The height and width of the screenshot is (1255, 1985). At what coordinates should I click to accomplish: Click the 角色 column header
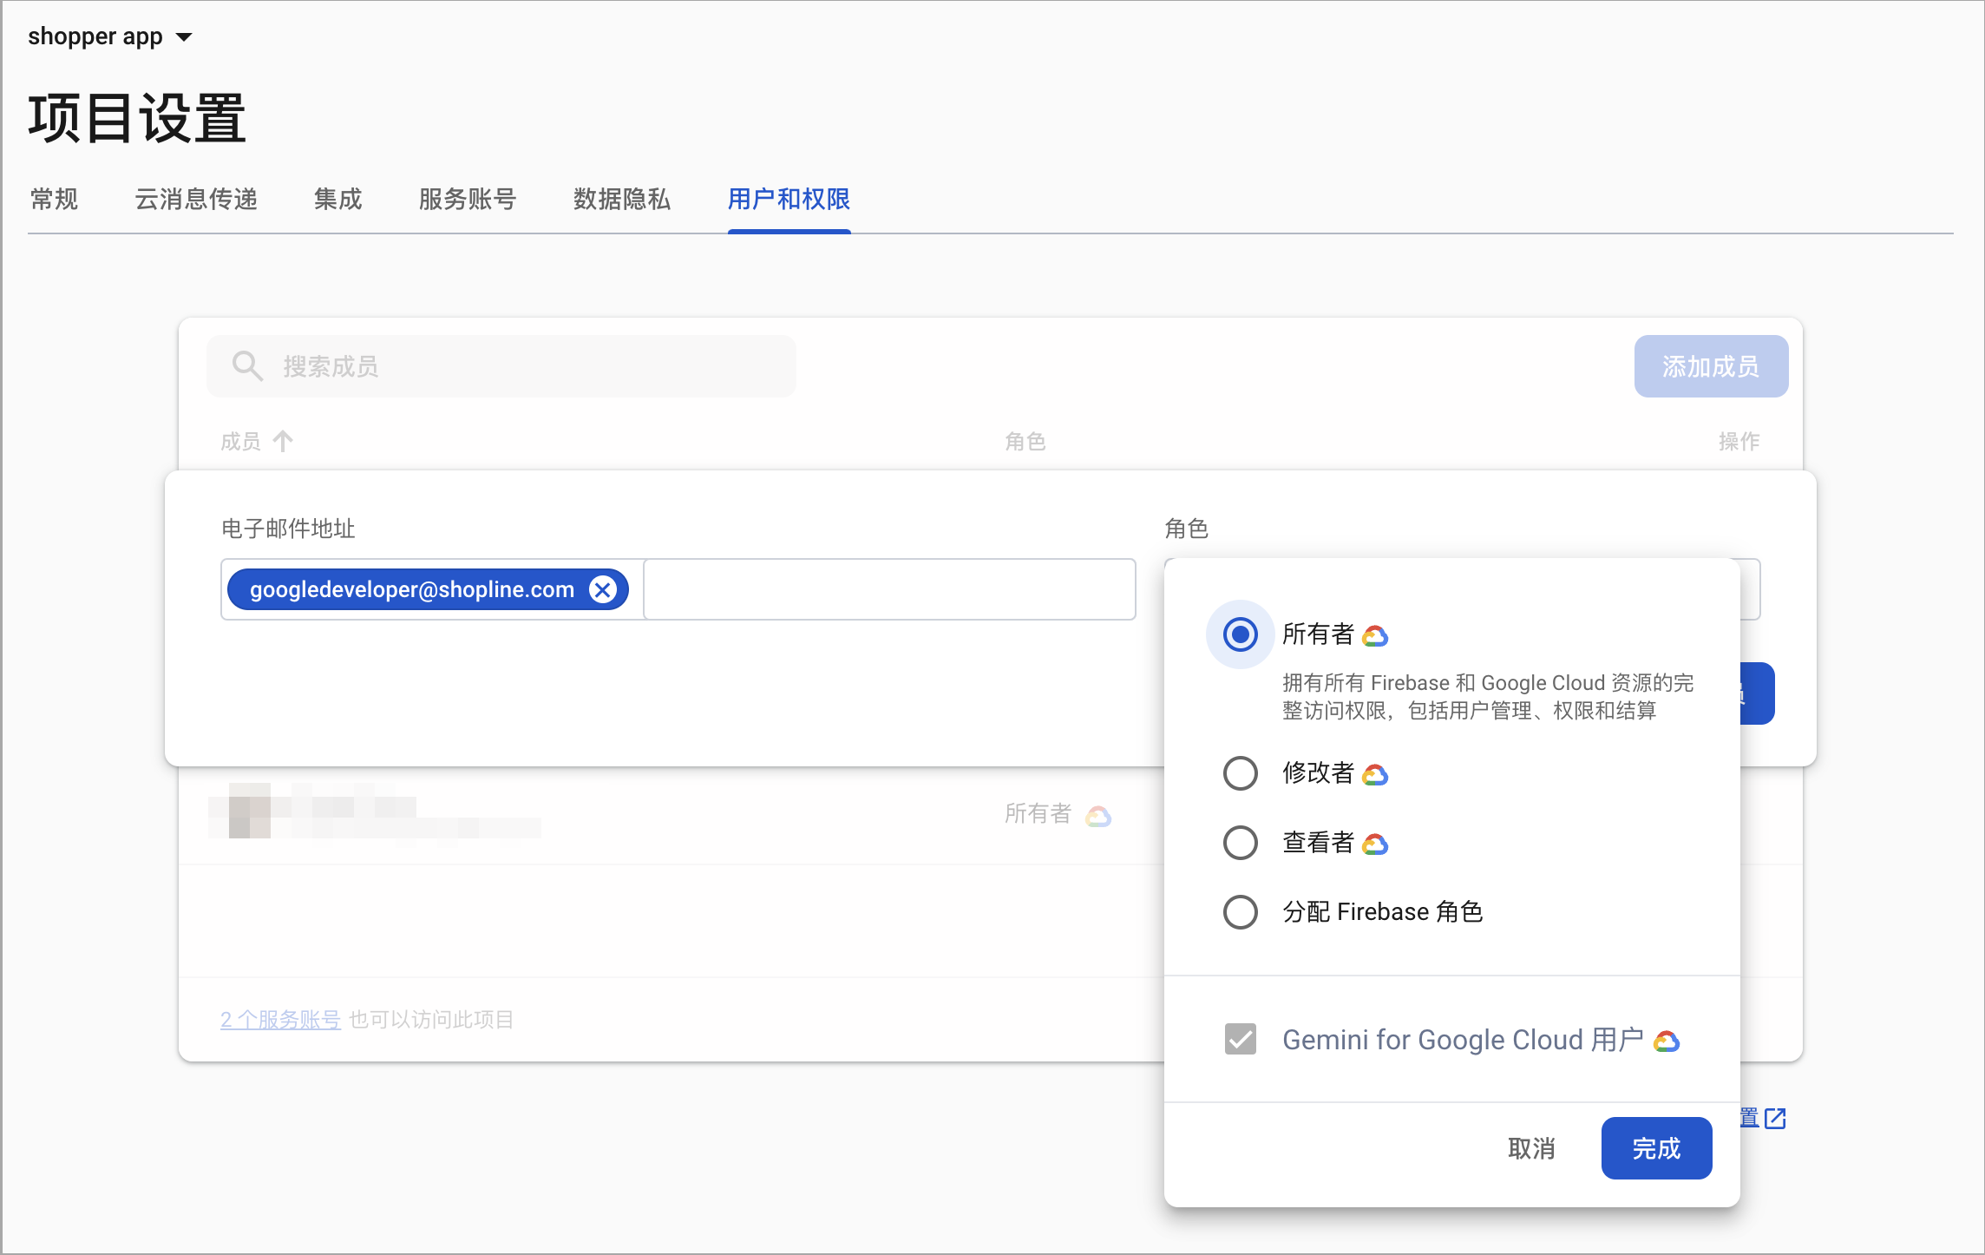[x=1025, y=442]
